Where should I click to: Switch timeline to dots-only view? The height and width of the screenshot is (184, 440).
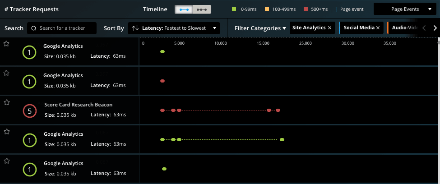(203, 9)
